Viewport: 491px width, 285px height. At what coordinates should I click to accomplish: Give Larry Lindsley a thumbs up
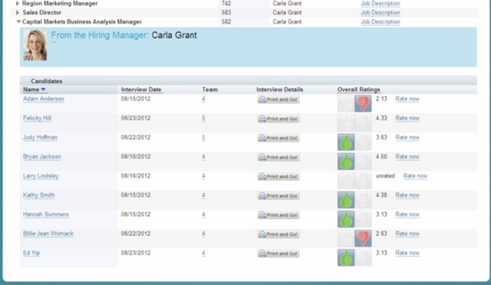pyautogui.click(x=346, y=180)
